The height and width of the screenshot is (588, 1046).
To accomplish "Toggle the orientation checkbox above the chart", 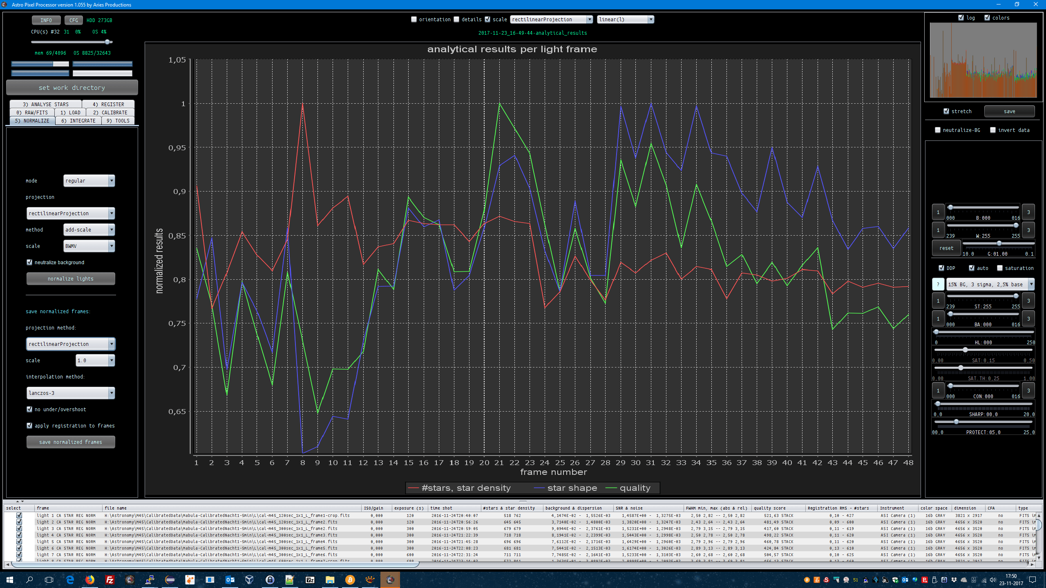I will click(414, 19).
